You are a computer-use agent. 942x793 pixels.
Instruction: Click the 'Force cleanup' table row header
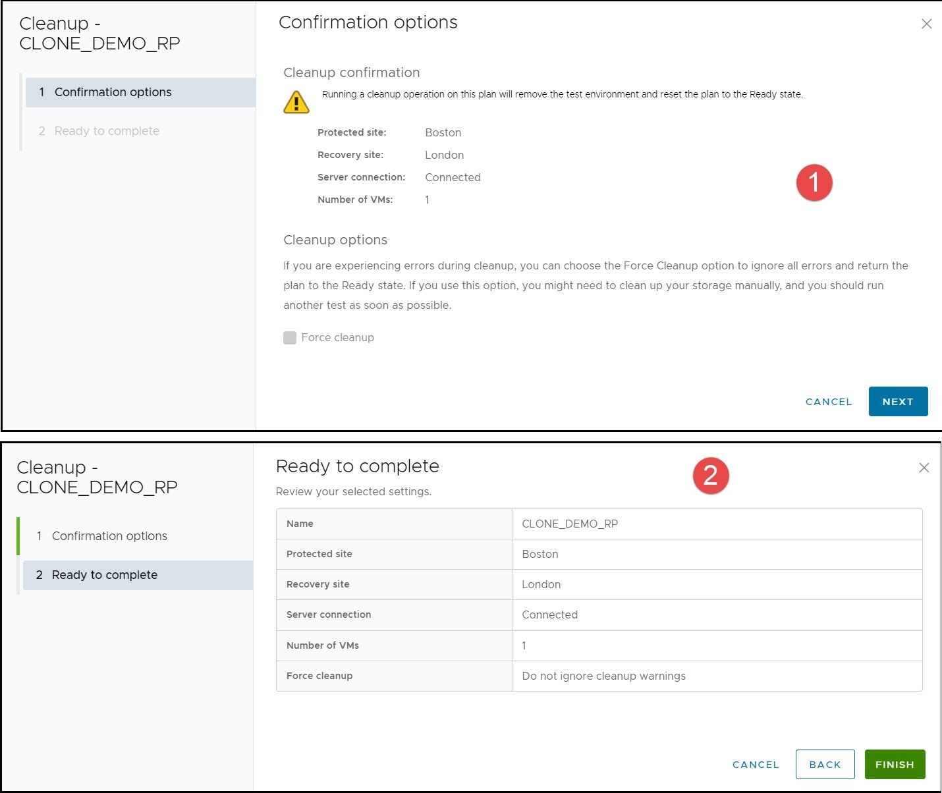(x=394, y=676)
